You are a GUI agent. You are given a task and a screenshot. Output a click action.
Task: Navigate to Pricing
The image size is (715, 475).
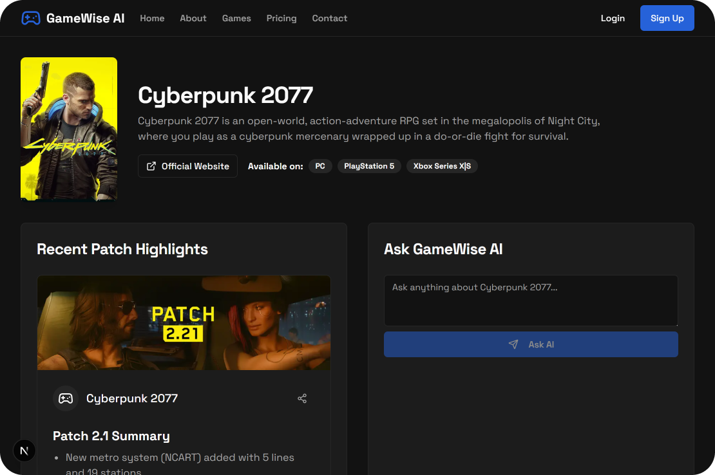click(x=281, y=18)
